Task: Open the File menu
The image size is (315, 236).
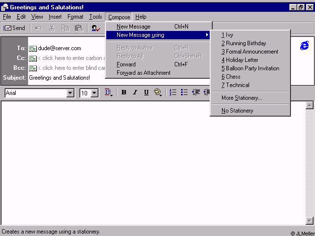Action: point(7,17)
